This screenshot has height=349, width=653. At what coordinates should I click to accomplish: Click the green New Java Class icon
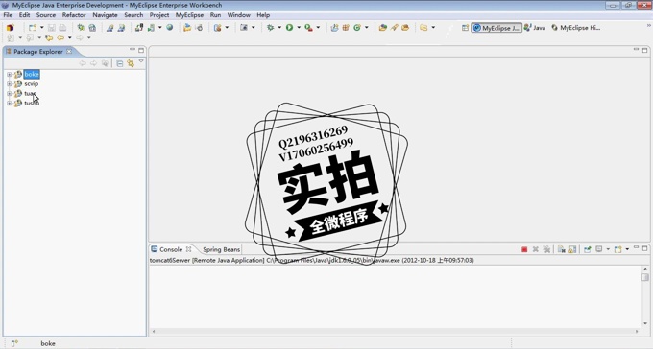(357, 28)
